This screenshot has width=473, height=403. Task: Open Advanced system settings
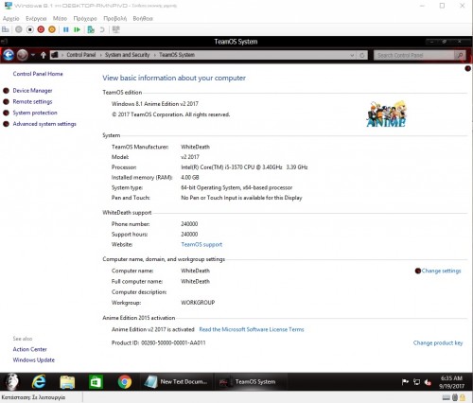pos(44,124)
